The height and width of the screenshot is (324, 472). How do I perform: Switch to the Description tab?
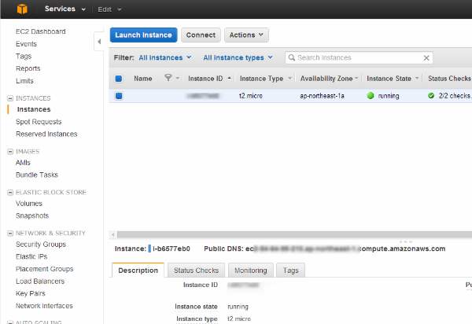tap(138, 271)
